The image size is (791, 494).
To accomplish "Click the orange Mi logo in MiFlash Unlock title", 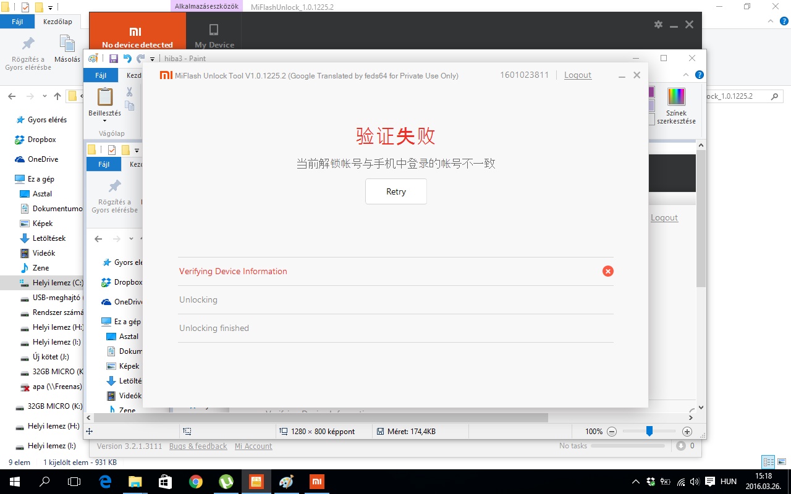I will 166,75.
